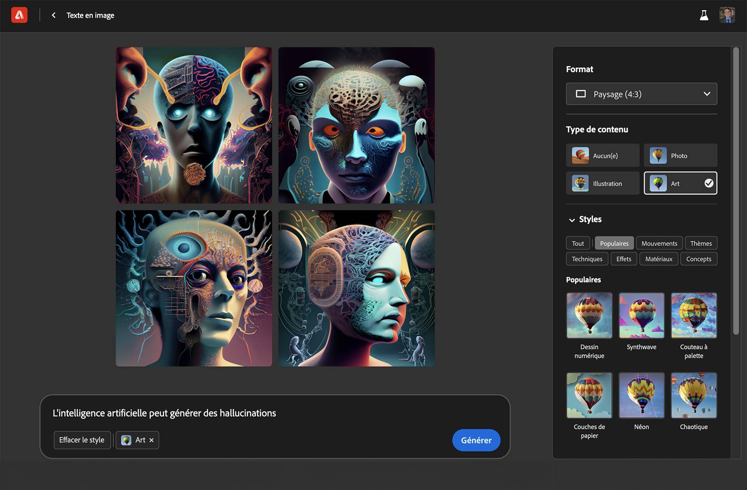
Task: Switch to the Mouvements styles tab
Action: coord(659,243)
